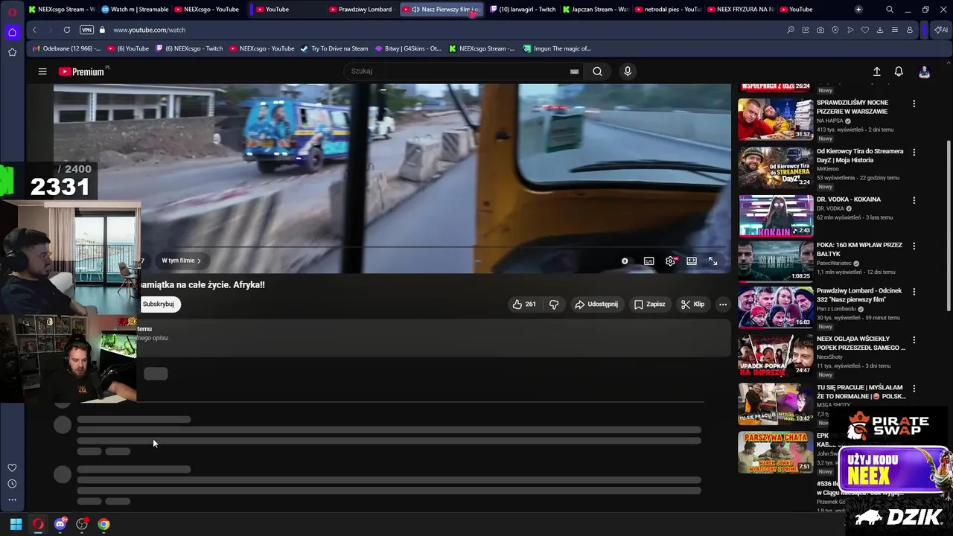Switch to 'Japczan Stream' tab

point(596,10)
